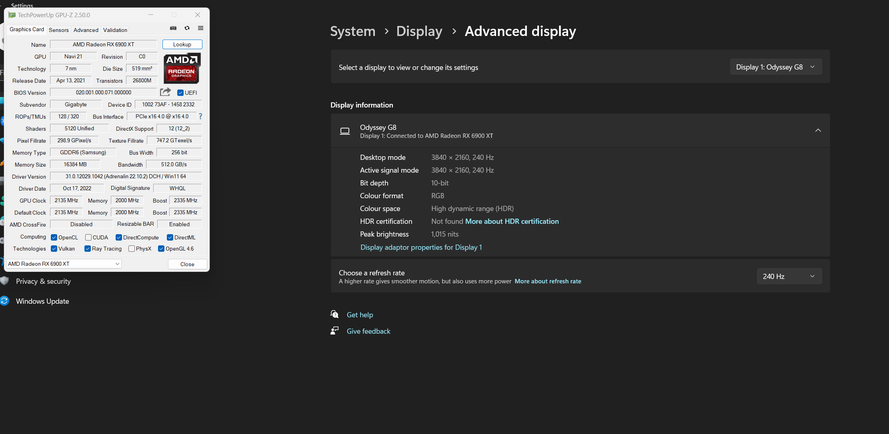Open the Display 1: Odyssey G8 dropdown
889x434 pixels.
click(775, 67)
